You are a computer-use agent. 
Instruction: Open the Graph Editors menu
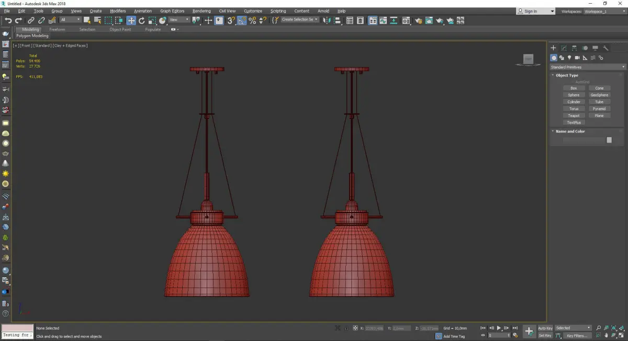pos(172,11)
